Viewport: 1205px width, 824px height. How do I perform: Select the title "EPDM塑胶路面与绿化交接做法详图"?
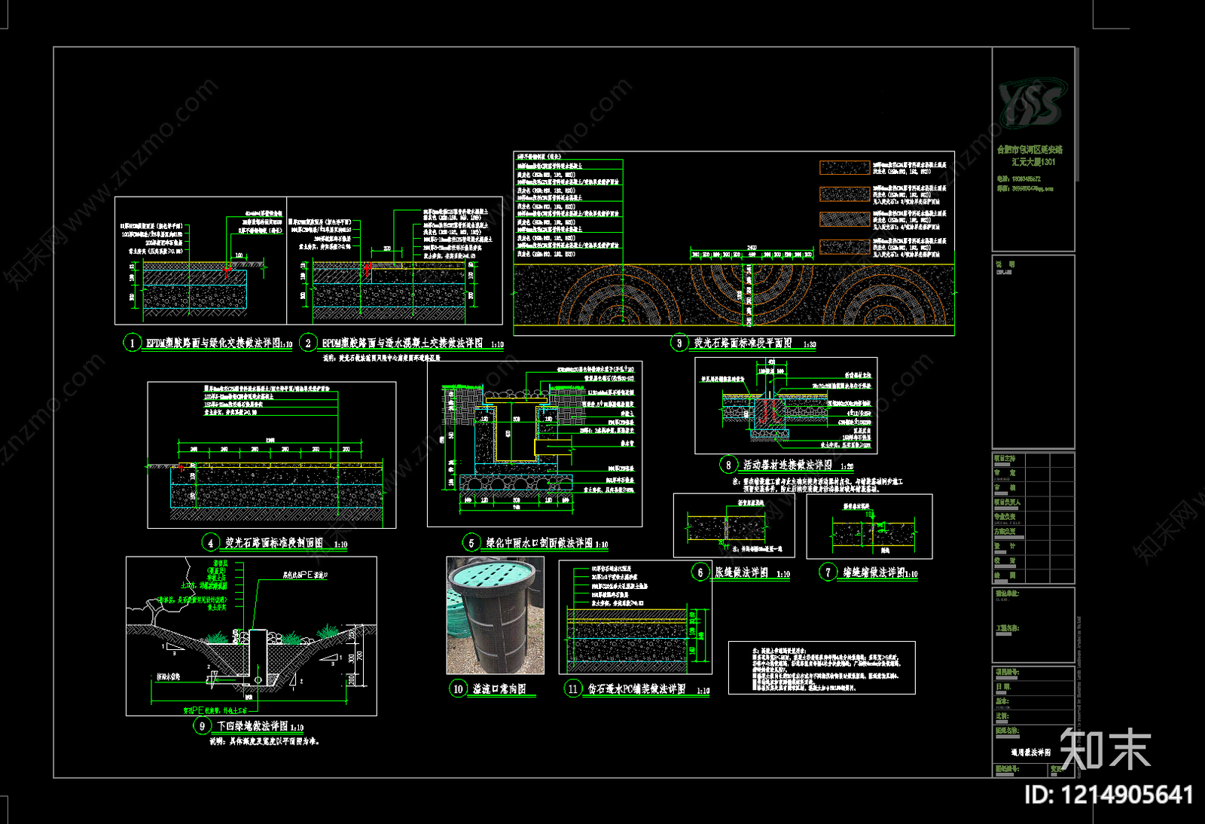pos(213,343)
